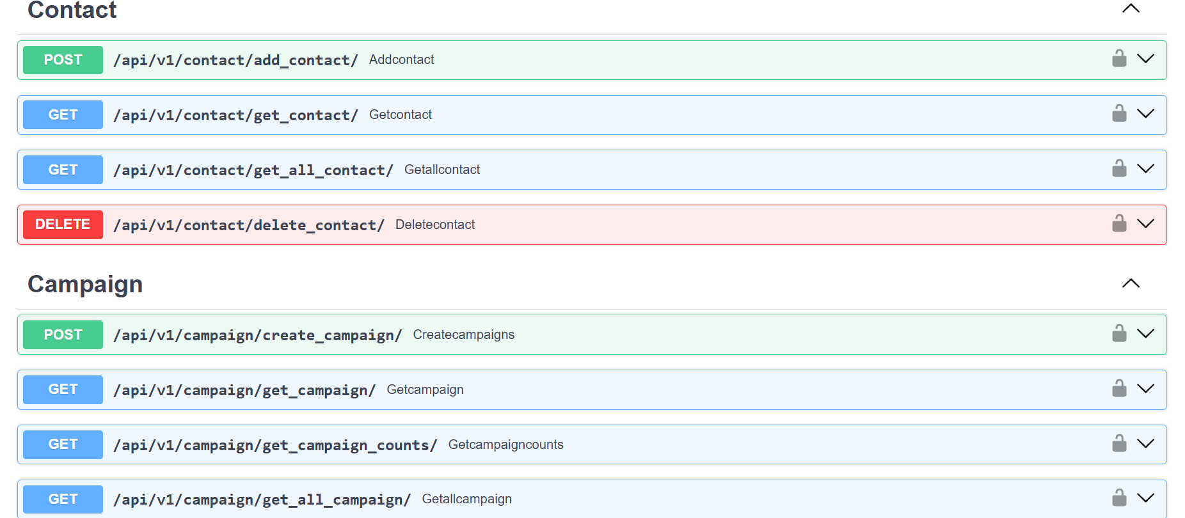Open authorization lock on get_campaign row
The height and width of the screenshot is (518, 1185).
click(x=1118, y=389)
